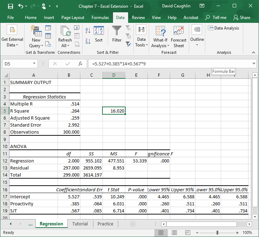Select cell D5 containing 16.020
Screen dimensions: 259x237
pyautogui.click(x=114, y=111)
